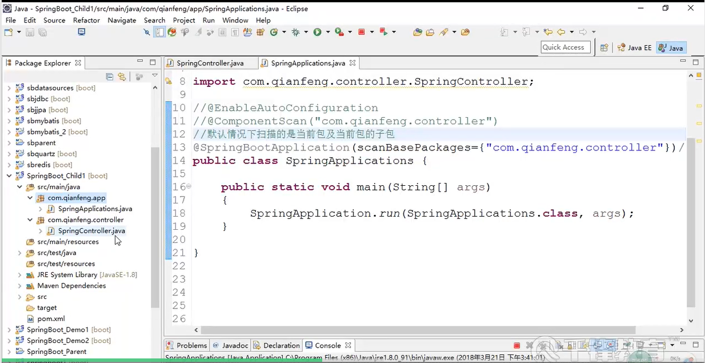The image size is (705, 363).
Task: Open the Window menu
Action: (x=235, y=20)
